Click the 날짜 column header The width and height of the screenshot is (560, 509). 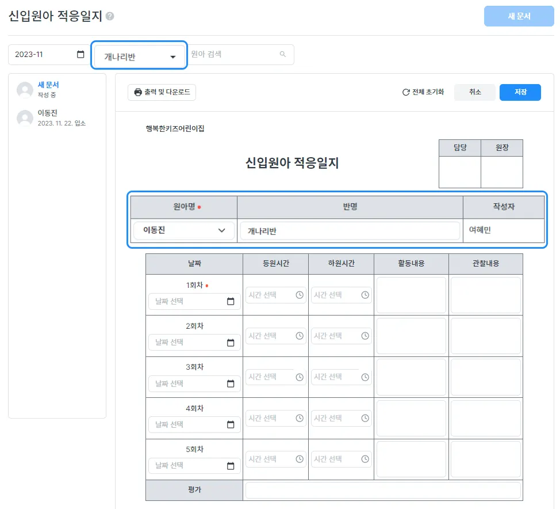click(x=195, y=264)
